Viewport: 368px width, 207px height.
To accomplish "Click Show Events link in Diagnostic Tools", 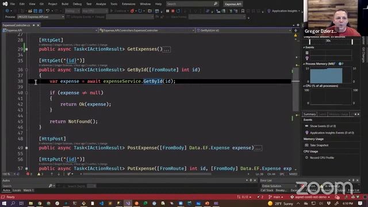I will (323, 126).
